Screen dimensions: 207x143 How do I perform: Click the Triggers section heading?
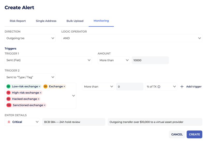(10, 49)
